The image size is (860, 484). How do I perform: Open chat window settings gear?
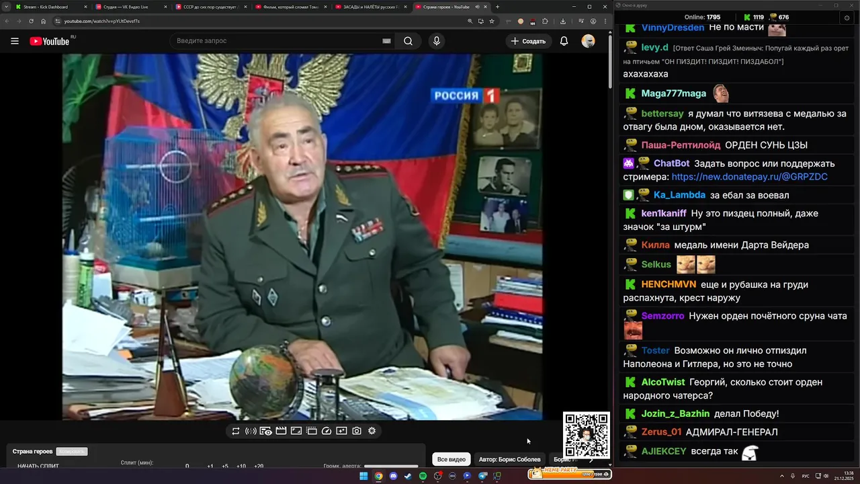click(847, 17)
